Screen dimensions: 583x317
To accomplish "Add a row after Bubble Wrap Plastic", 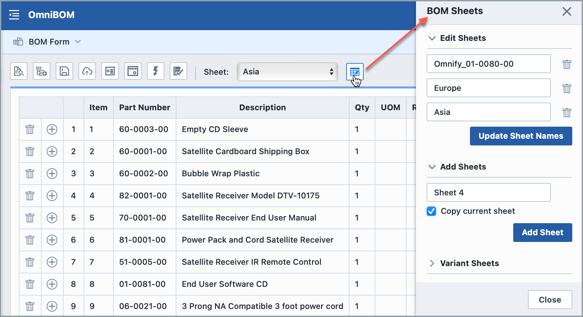I will pyautogui.click(x=52, y=174).
